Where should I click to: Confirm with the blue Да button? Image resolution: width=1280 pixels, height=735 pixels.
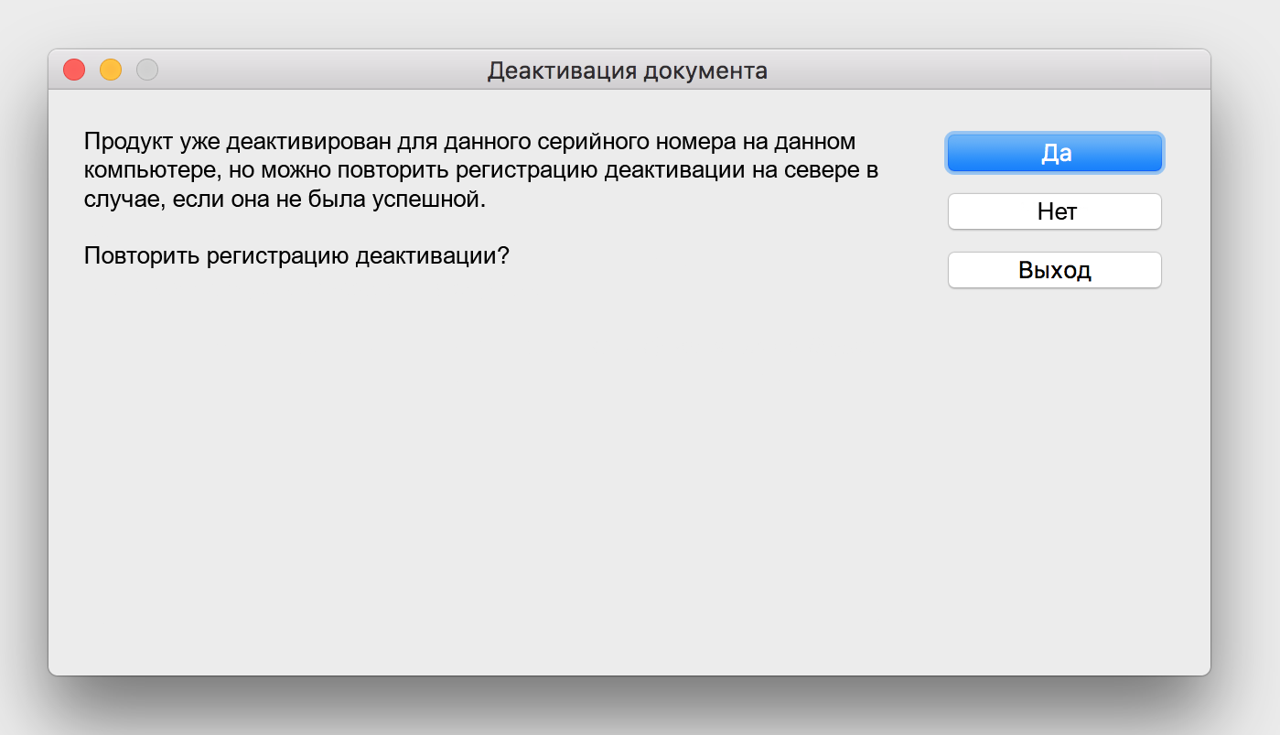(1055, 153)
